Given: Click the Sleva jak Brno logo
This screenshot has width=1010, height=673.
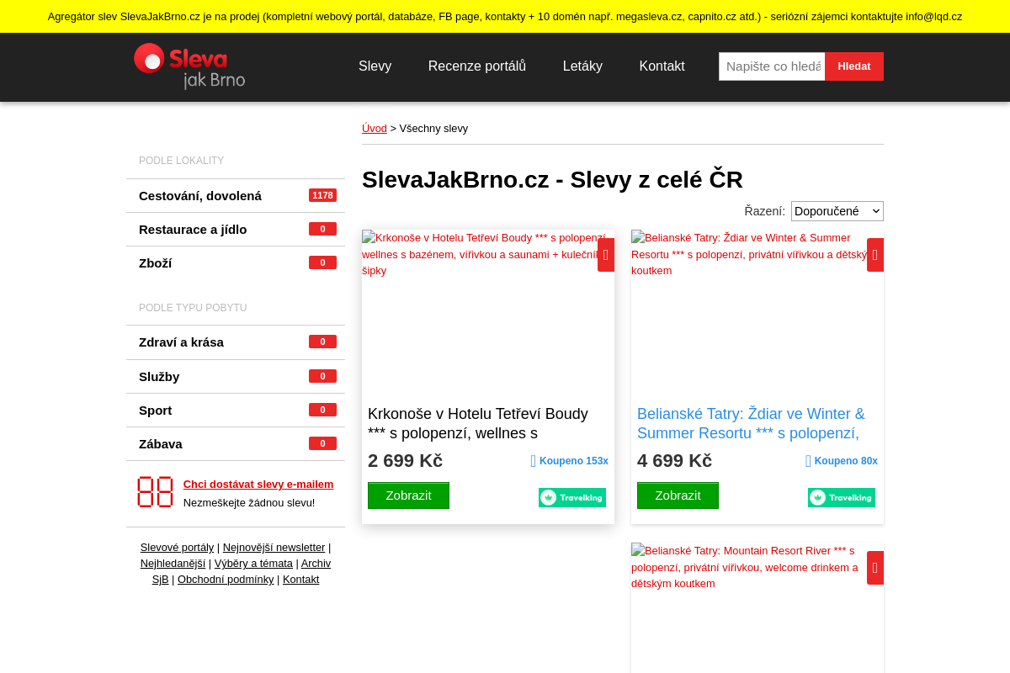Looking at the screenshot, I should [x=189, y=66].
